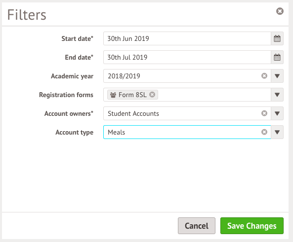Screen dimensions: 293x242
Task: Clear the Meals account type selection
Action: tap(264, 132)
